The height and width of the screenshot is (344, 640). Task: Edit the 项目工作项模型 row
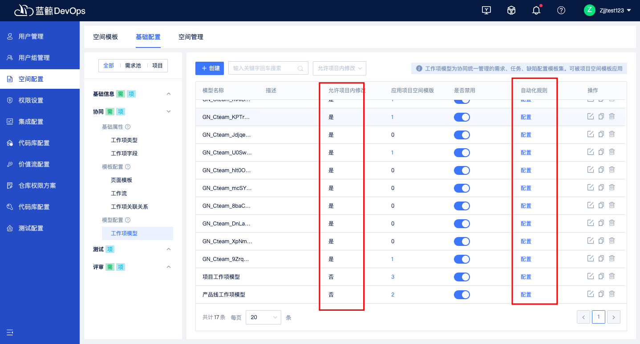click(x=591, y=276)
